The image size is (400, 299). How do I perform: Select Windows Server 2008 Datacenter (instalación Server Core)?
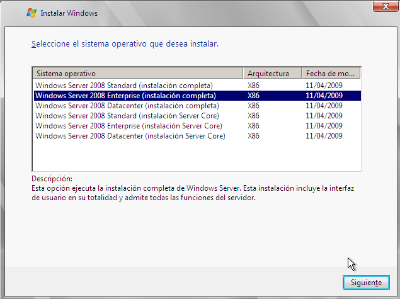(197, 136)
